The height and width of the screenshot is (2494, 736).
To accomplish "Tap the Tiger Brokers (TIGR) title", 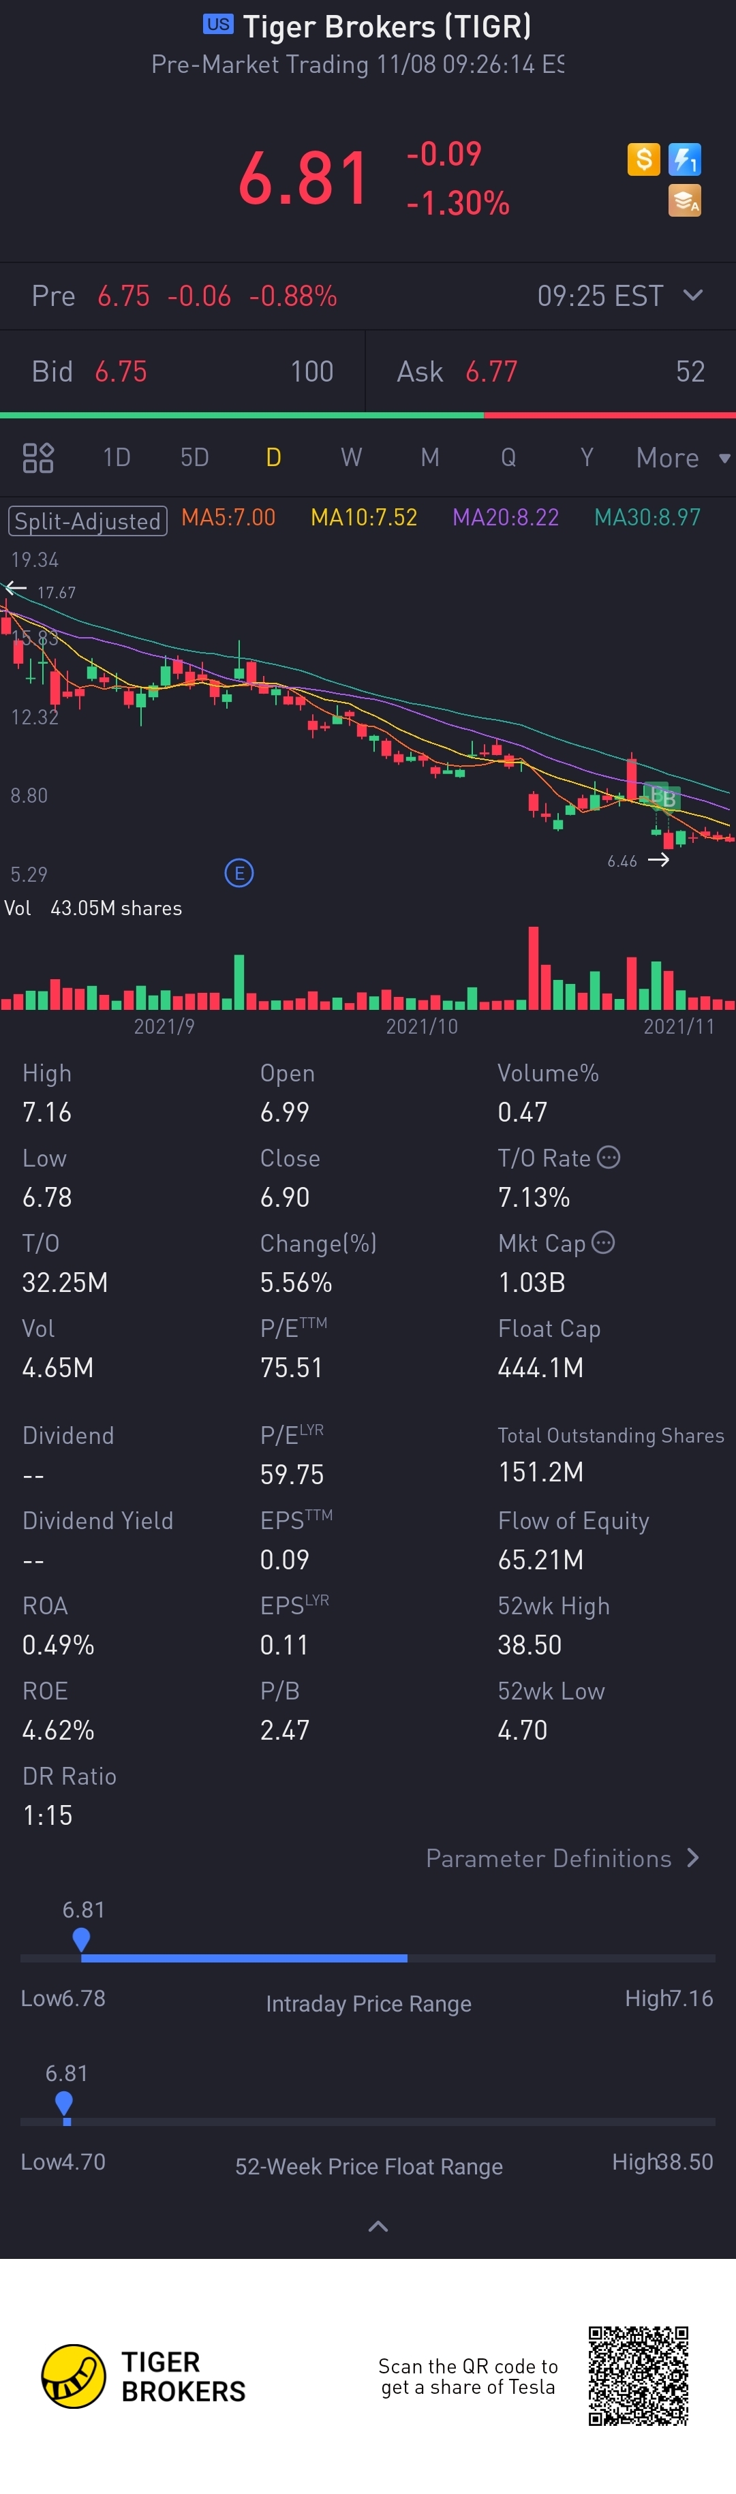I will [386, 26].
